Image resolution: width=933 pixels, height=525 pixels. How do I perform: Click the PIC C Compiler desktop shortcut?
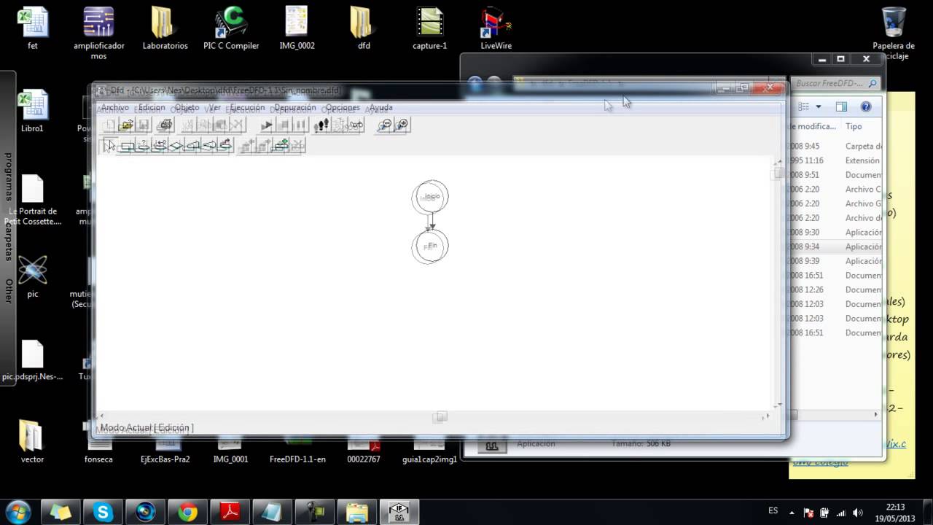(231, 29)
